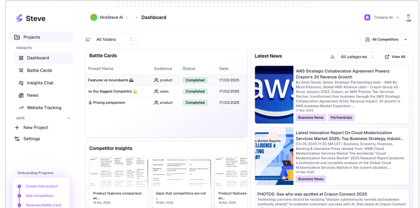Open the AWS Strategic Collaboration Agreement headline

tap(343, 74)
